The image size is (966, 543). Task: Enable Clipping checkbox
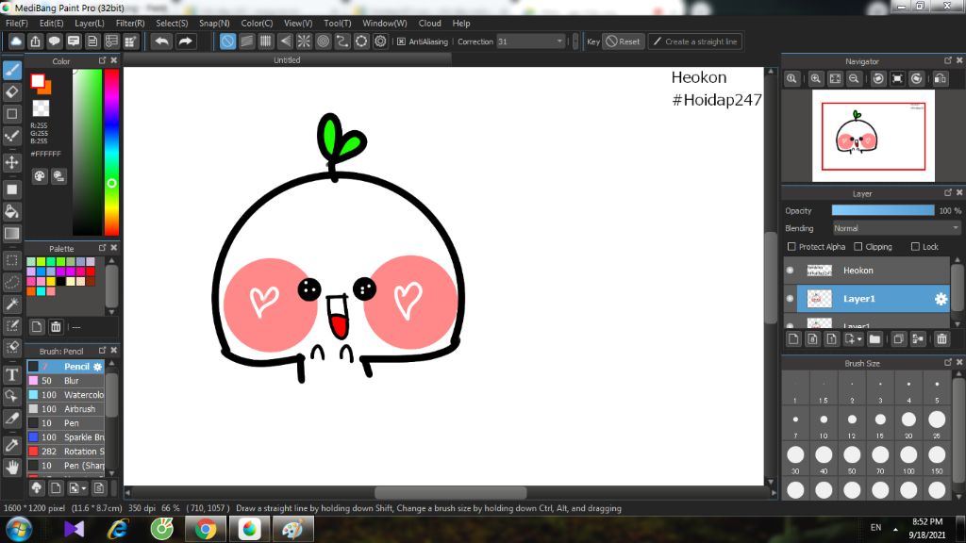pyautogui.click(x=858, y=246)
